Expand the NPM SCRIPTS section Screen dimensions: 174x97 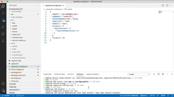(x=14, y=90)
